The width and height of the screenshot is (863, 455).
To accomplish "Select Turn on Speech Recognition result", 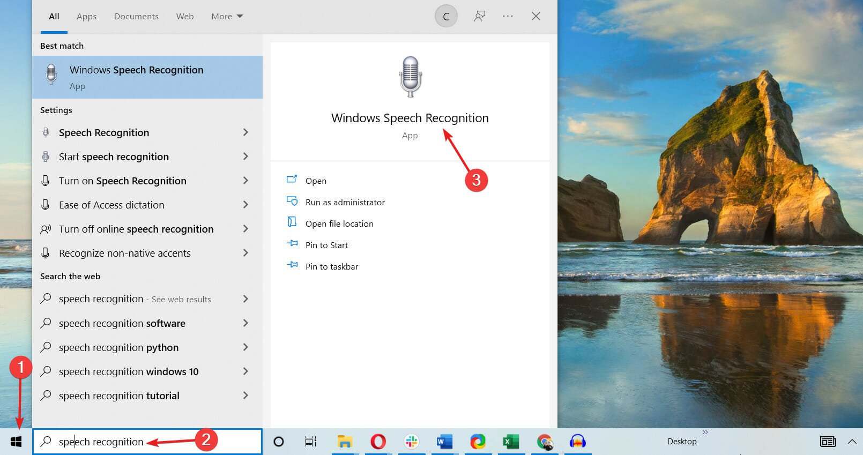I will (x=147, y=181).
